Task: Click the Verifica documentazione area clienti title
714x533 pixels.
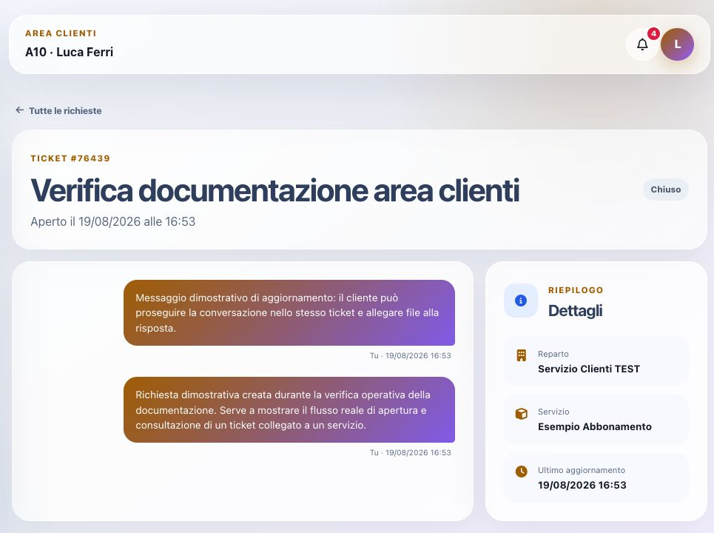Action: 275,190
